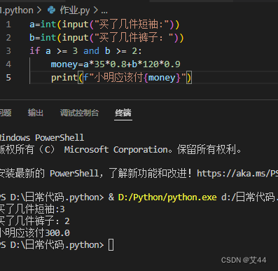
Task: Click the 'Windows PowerShell' terminal header text
Action: pyautogui.click(x=42, y=137)
